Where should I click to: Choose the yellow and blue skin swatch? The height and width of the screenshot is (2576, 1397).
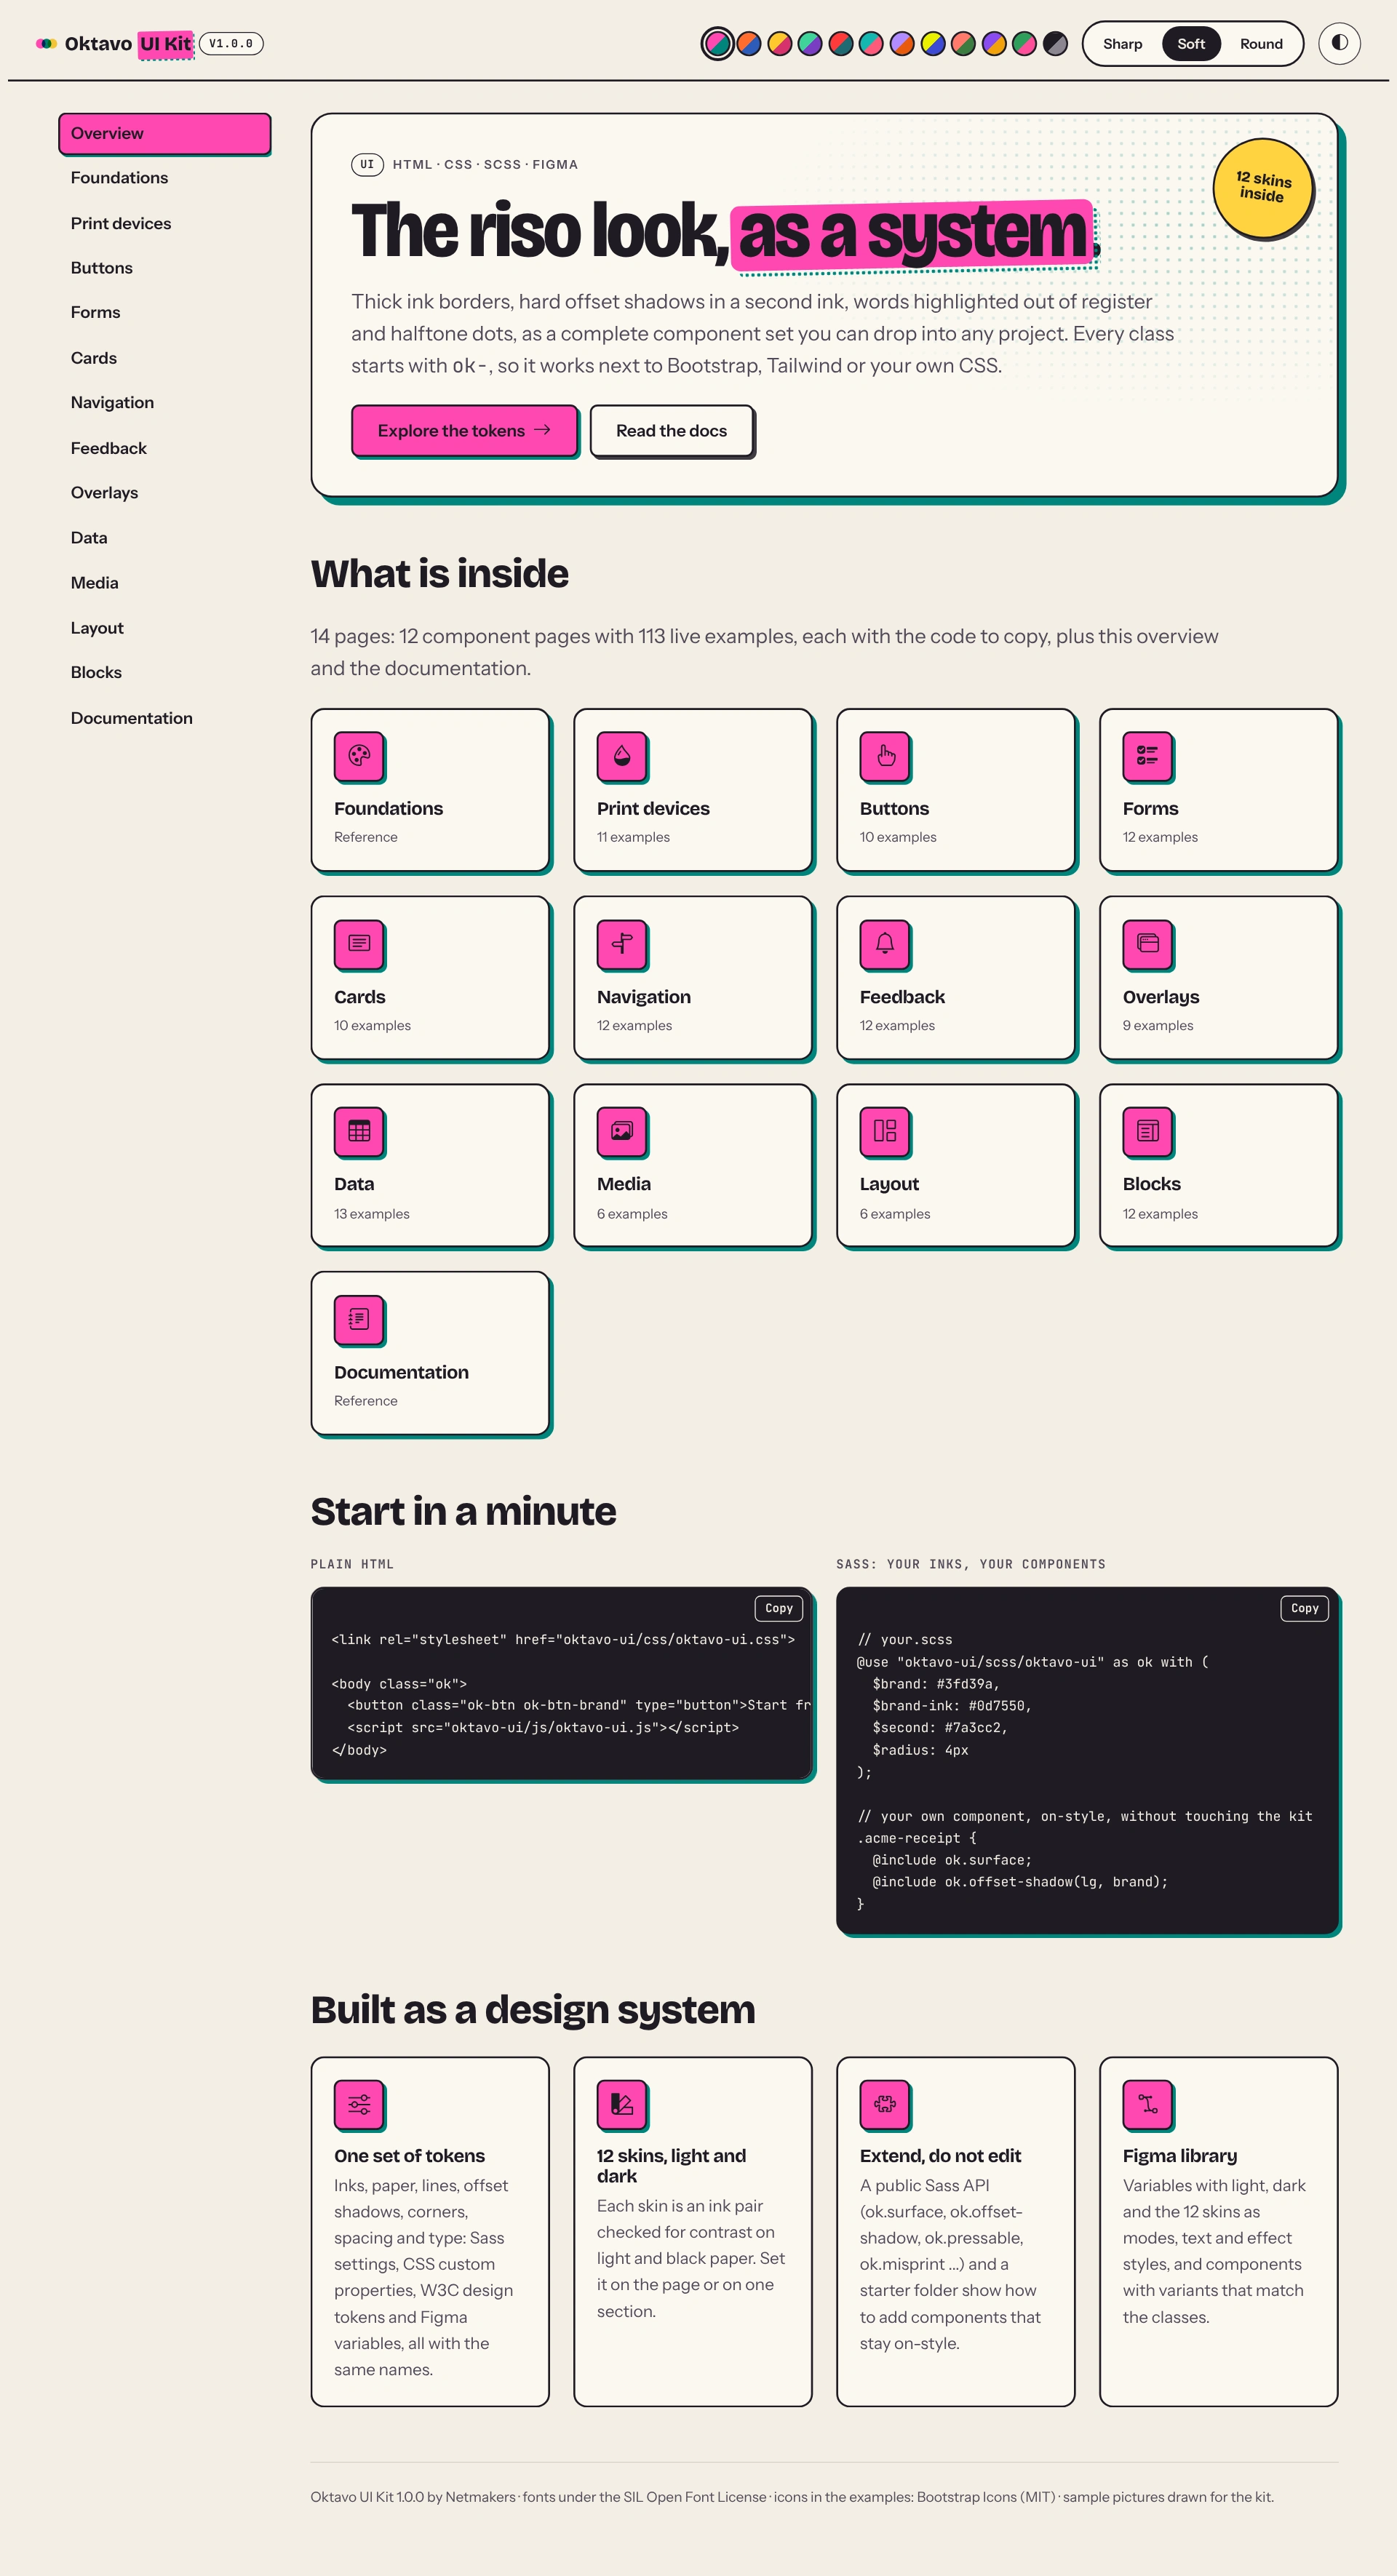point(933,44)
